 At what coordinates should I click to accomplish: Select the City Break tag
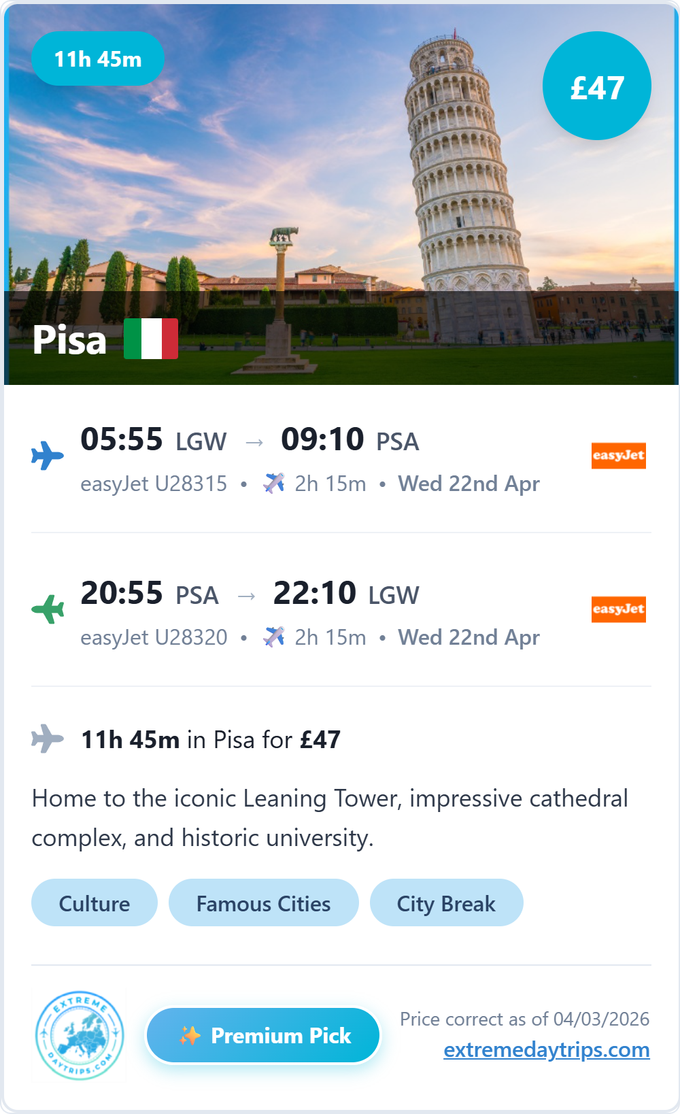point(446,903)
